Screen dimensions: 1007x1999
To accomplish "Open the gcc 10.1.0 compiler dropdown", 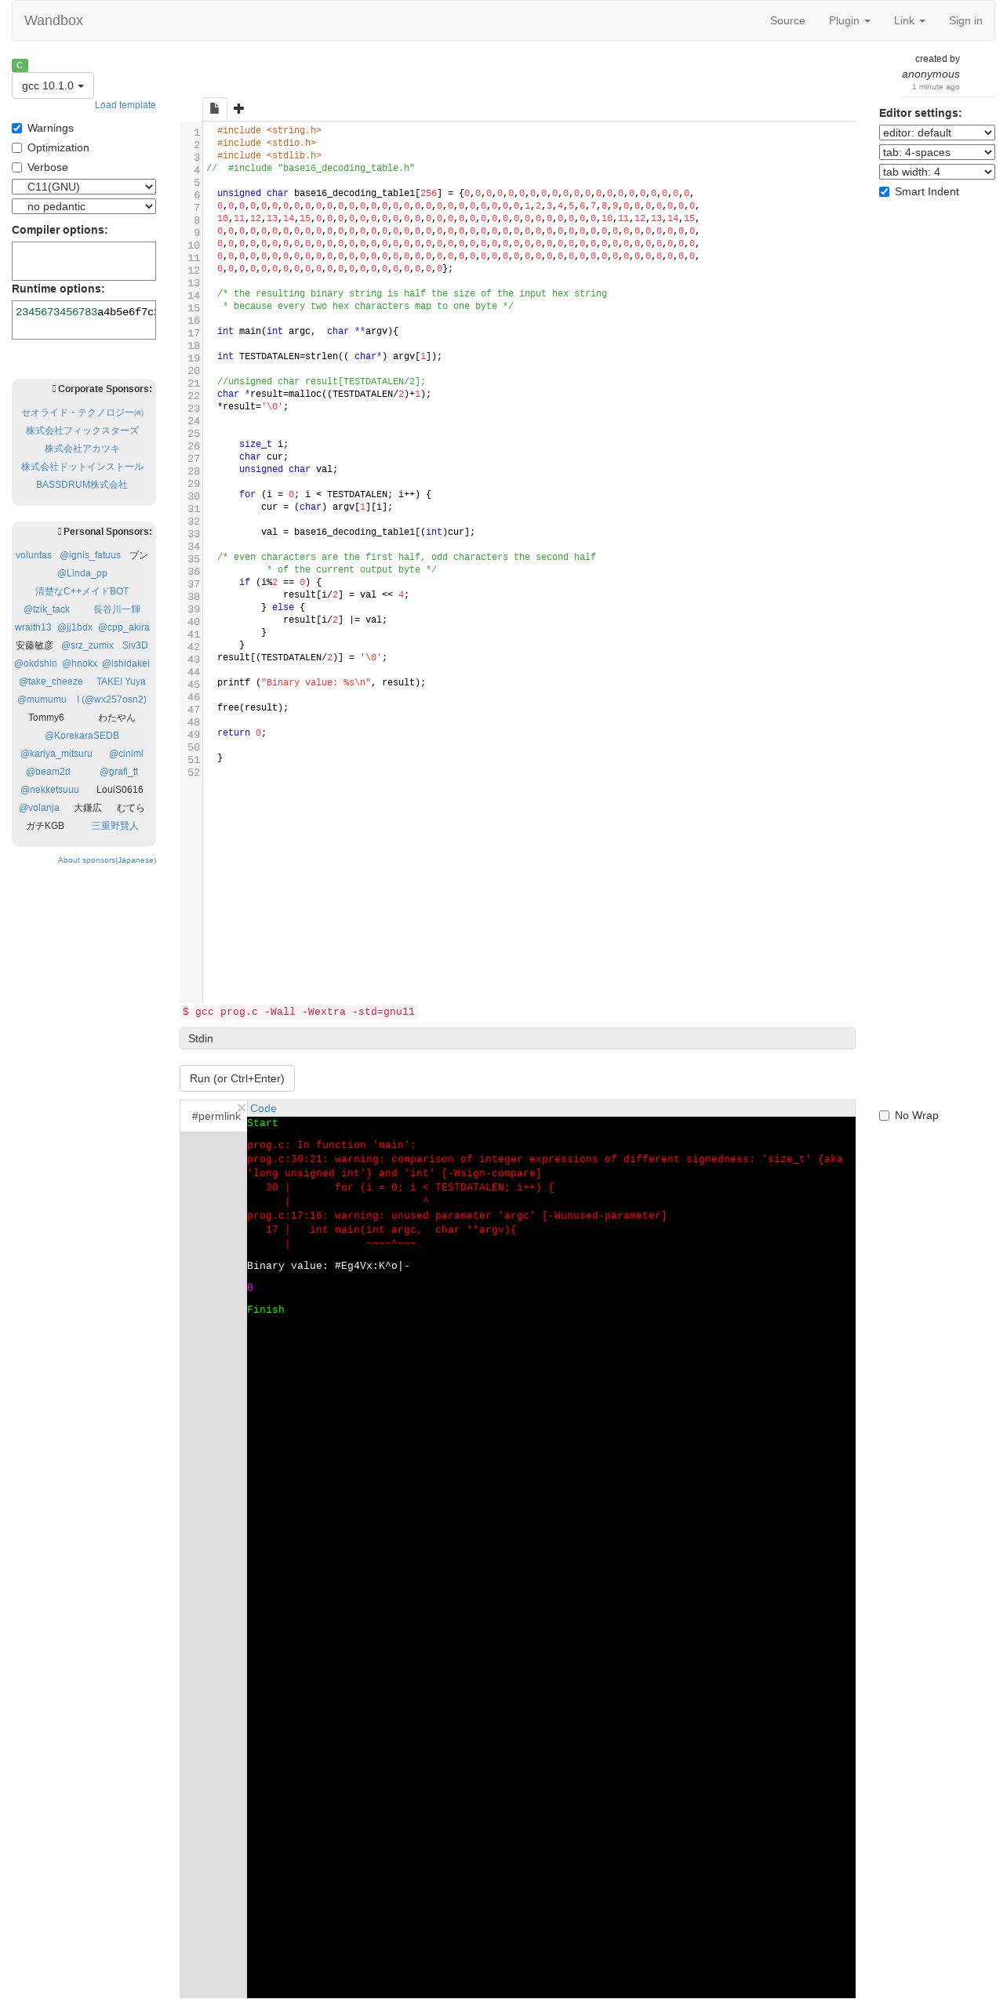I will [53, 85].
